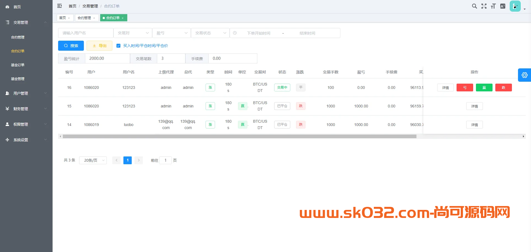Screen dimensions: 531x252
Task: Open the 交易状态 dropdown
Action: click(210, 33)
